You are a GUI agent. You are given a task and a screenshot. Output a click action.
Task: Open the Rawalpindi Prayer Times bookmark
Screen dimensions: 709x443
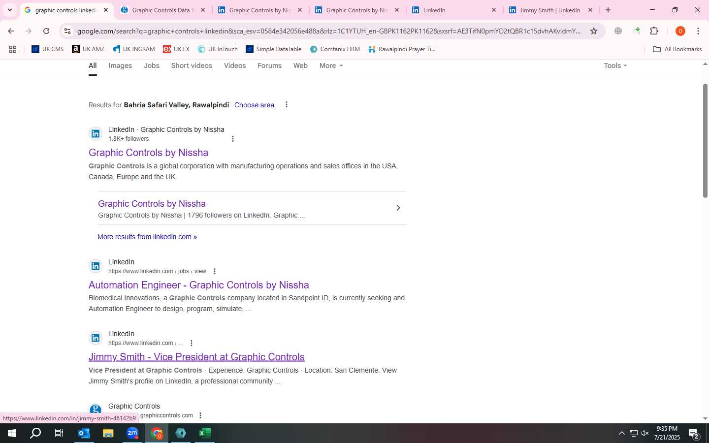[402, 49]
